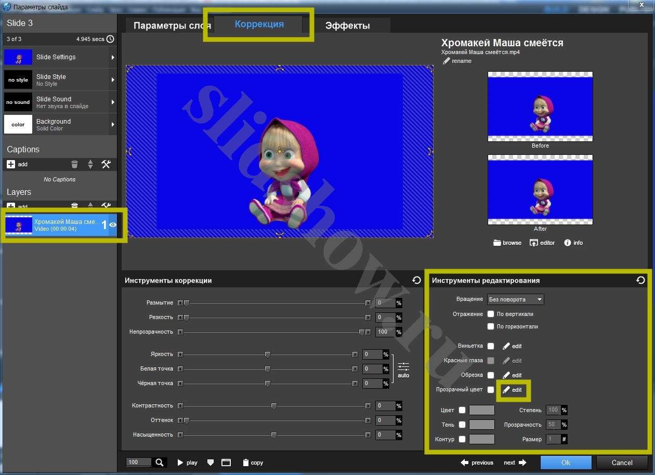Decrease Яркость with left arrow
The width and height of the screenshot is (655, 475).
[180, 354]
